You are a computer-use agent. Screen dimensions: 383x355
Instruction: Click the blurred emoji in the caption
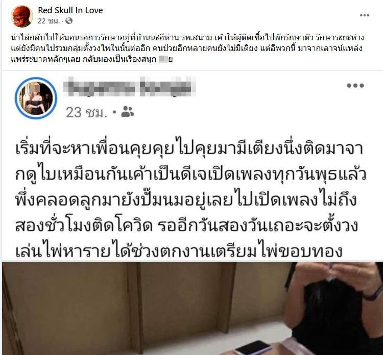click(x=163, y=59)
